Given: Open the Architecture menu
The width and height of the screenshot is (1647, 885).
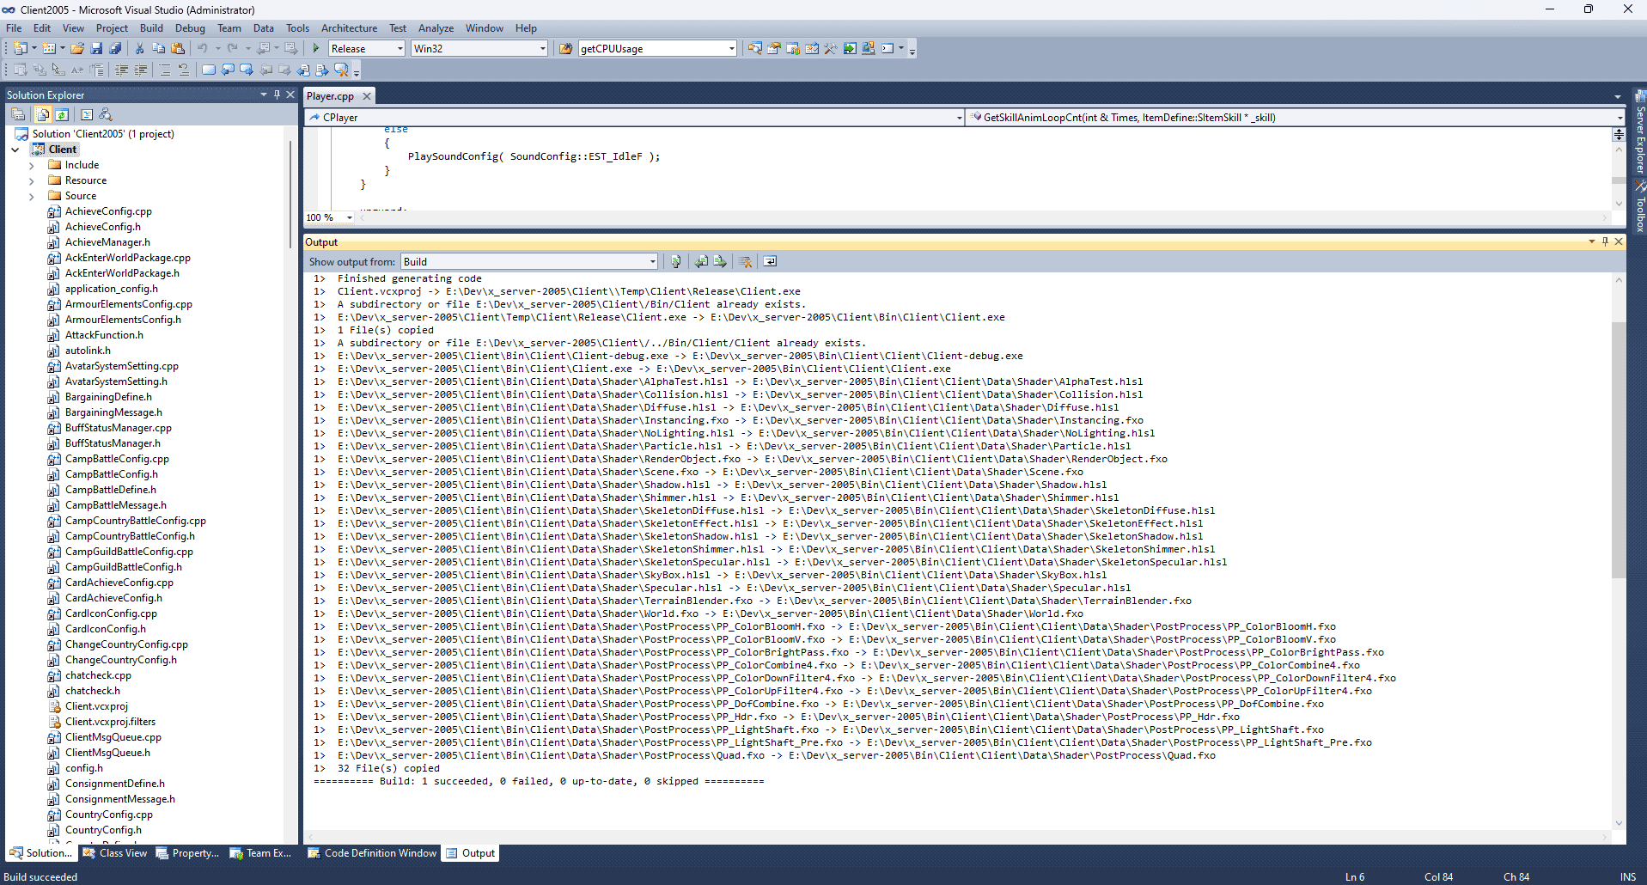Looking at the screenshot, I should click(349, 28).
